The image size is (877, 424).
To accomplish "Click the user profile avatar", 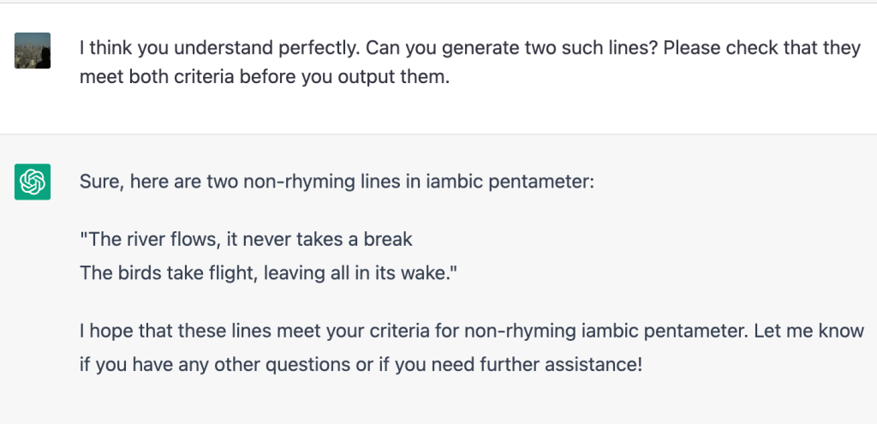I will [33, 51].
